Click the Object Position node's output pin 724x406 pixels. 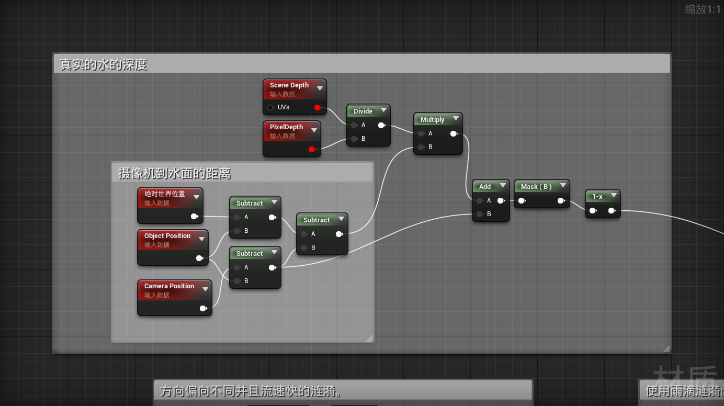tap(200, 258)
